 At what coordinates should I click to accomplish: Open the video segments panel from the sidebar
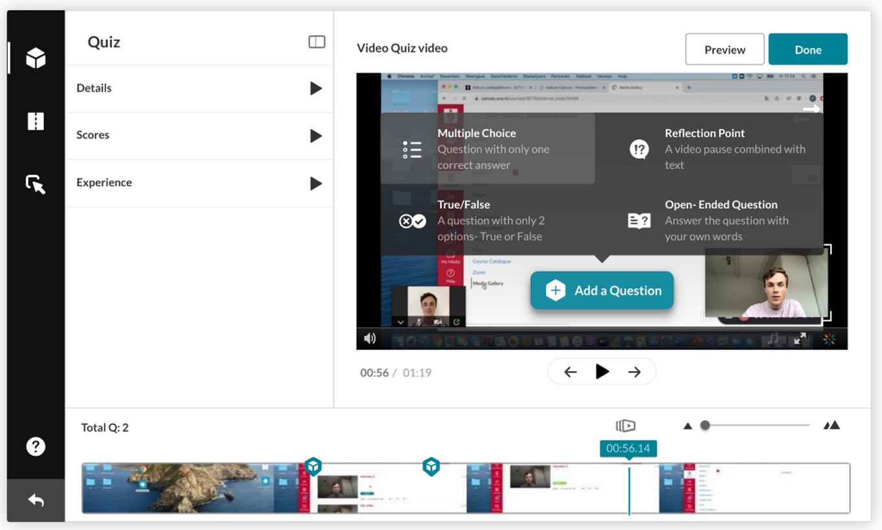coord(36,121)
